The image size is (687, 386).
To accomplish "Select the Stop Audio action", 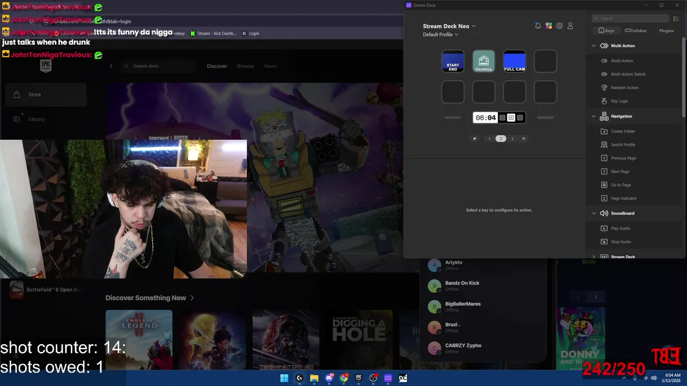I will (620, 242).
